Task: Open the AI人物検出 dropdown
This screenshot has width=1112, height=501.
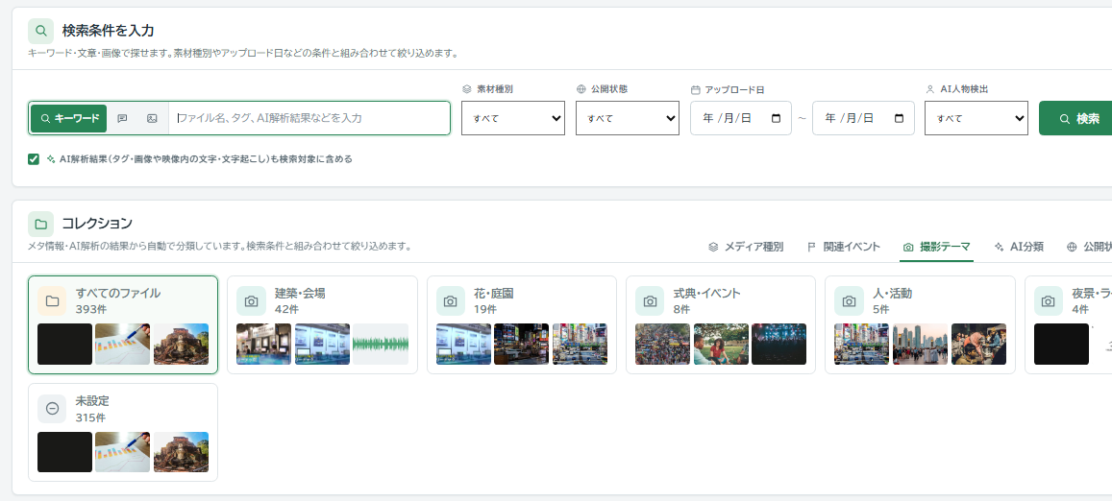Action: 976,118
